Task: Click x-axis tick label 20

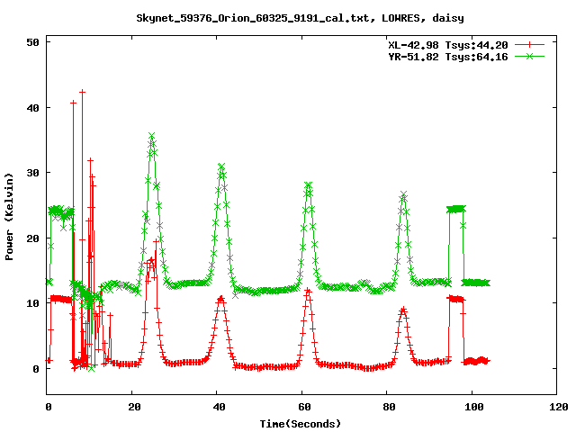Action: pos(134,407)
